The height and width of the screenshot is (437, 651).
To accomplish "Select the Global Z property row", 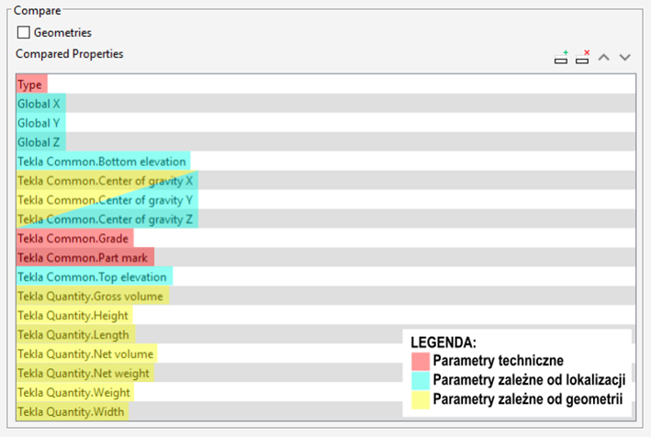I will 326,142.
